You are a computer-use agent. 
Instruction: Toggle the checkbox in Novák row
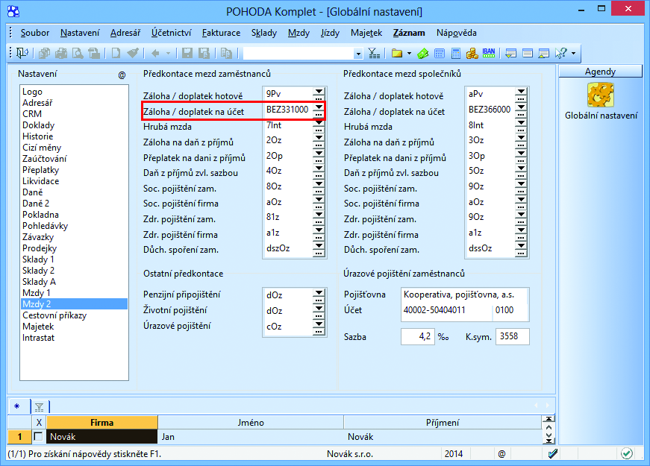coord(39,436)
